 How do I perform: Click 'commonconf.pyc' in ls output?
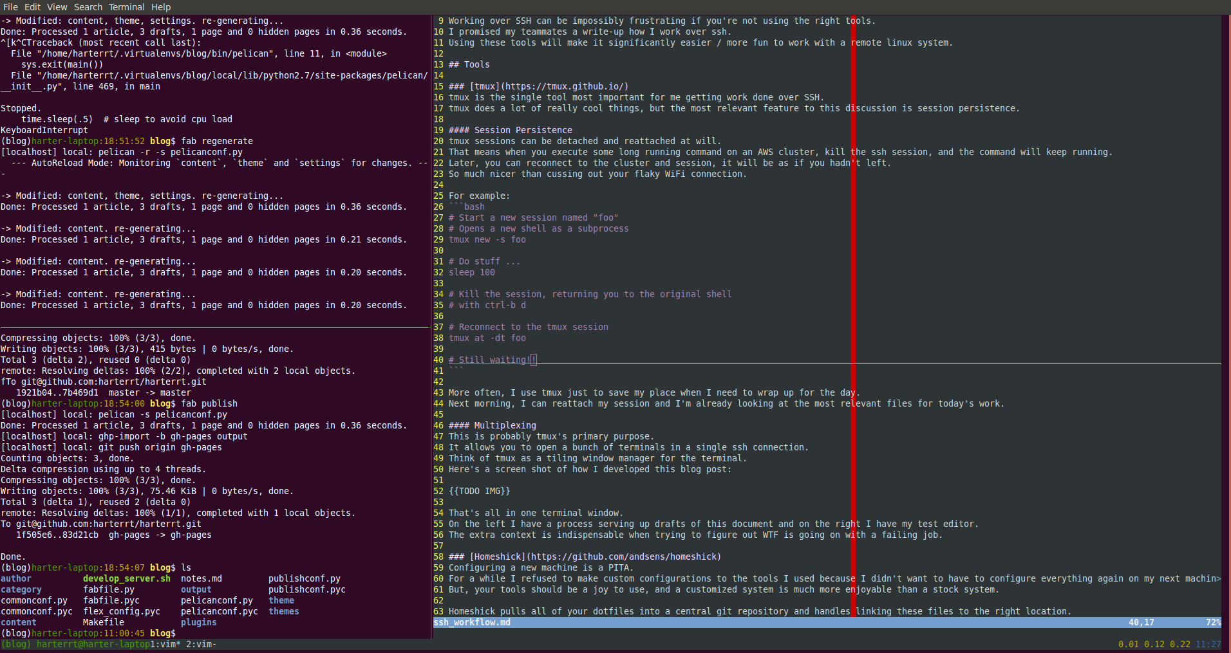(37, 611)
